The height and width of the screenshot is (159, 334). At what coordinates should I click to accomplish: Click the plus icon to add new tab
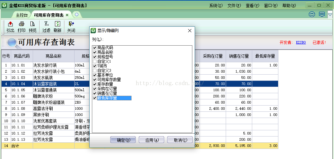point(77,15)
